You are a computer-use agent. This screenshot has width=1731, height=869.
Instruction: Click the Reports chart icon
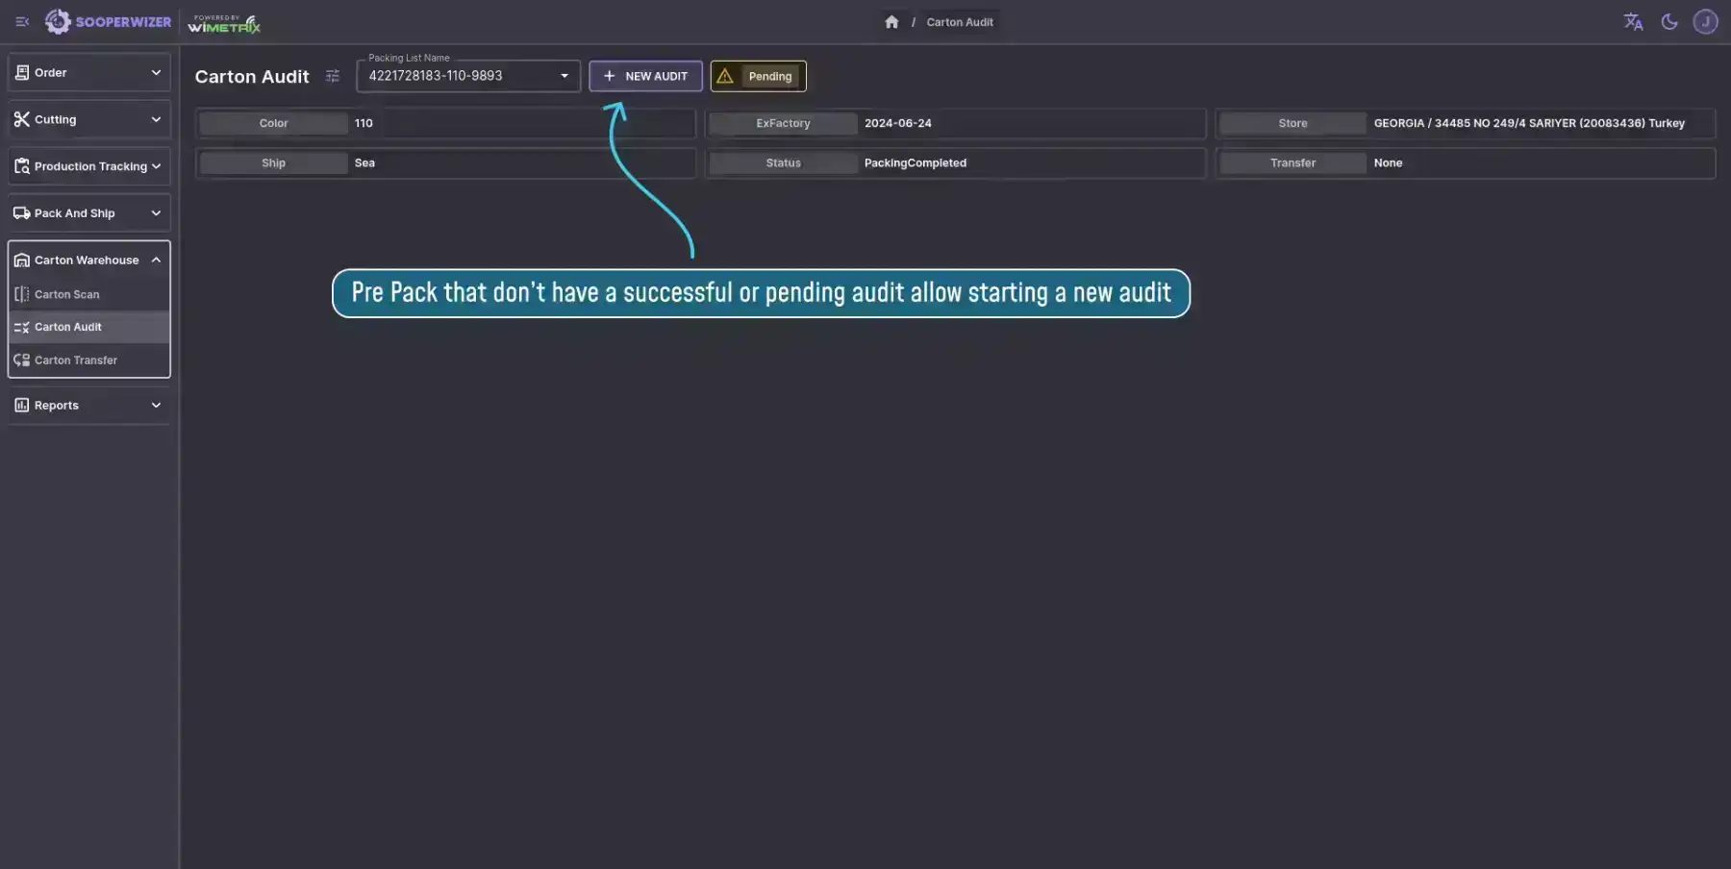[22, 406]
